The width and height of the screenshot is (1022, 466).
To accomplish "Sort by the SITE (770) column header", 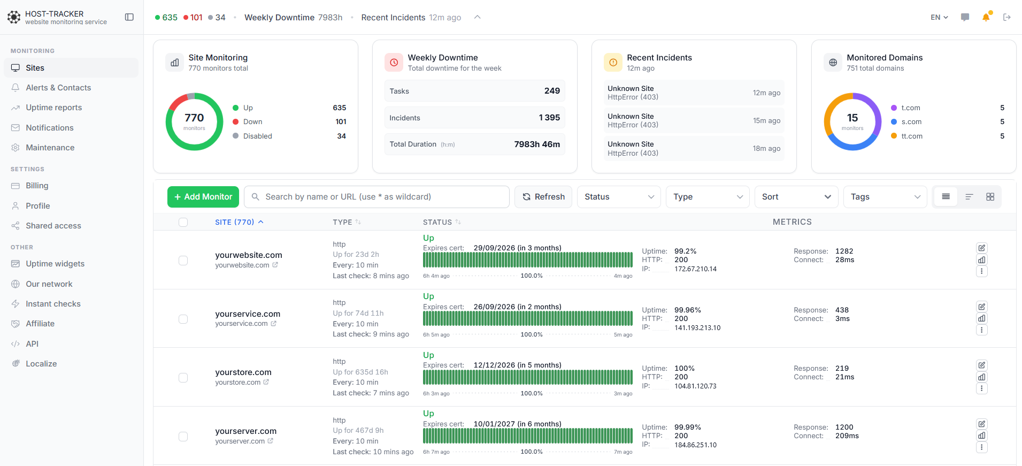I will click(x=239, y=222).
